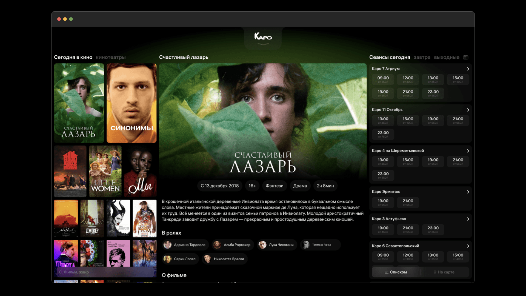Switch to На карте map view
This screenshot has height=296, width=526.
(x=444, y=272)
